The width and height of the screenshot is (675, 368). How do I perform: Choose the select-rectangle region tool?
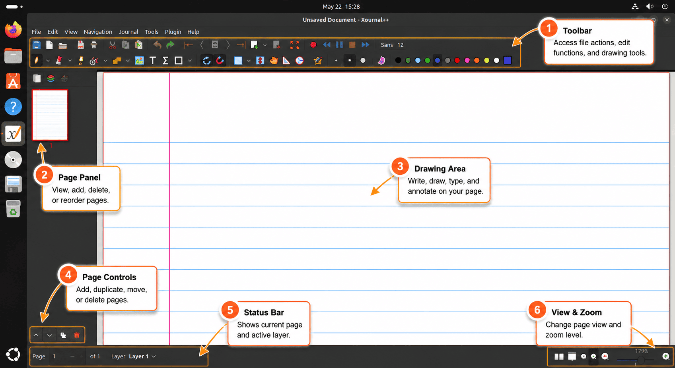[238, 60]
